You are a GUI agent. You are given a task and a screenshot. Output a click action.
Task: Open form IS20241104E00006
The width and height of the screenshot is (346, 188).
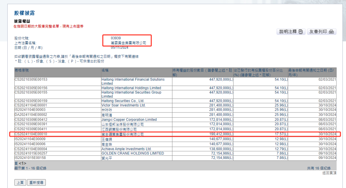click(x=30, y=144)
